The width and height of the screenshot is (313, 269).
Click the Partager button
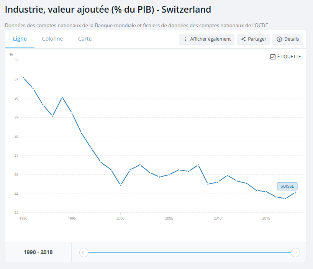tap(254, 39)
